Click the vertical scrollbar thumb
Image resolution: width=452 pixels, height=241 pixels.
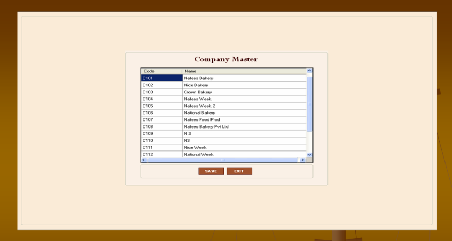[309, 104]
